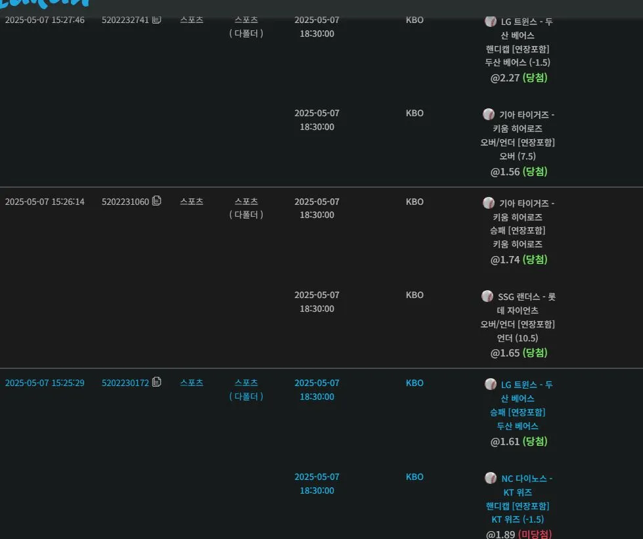Click the 두산 베어스 (-1.5) handicap pick
The image size is (643, 539).
tap(518, 62)
